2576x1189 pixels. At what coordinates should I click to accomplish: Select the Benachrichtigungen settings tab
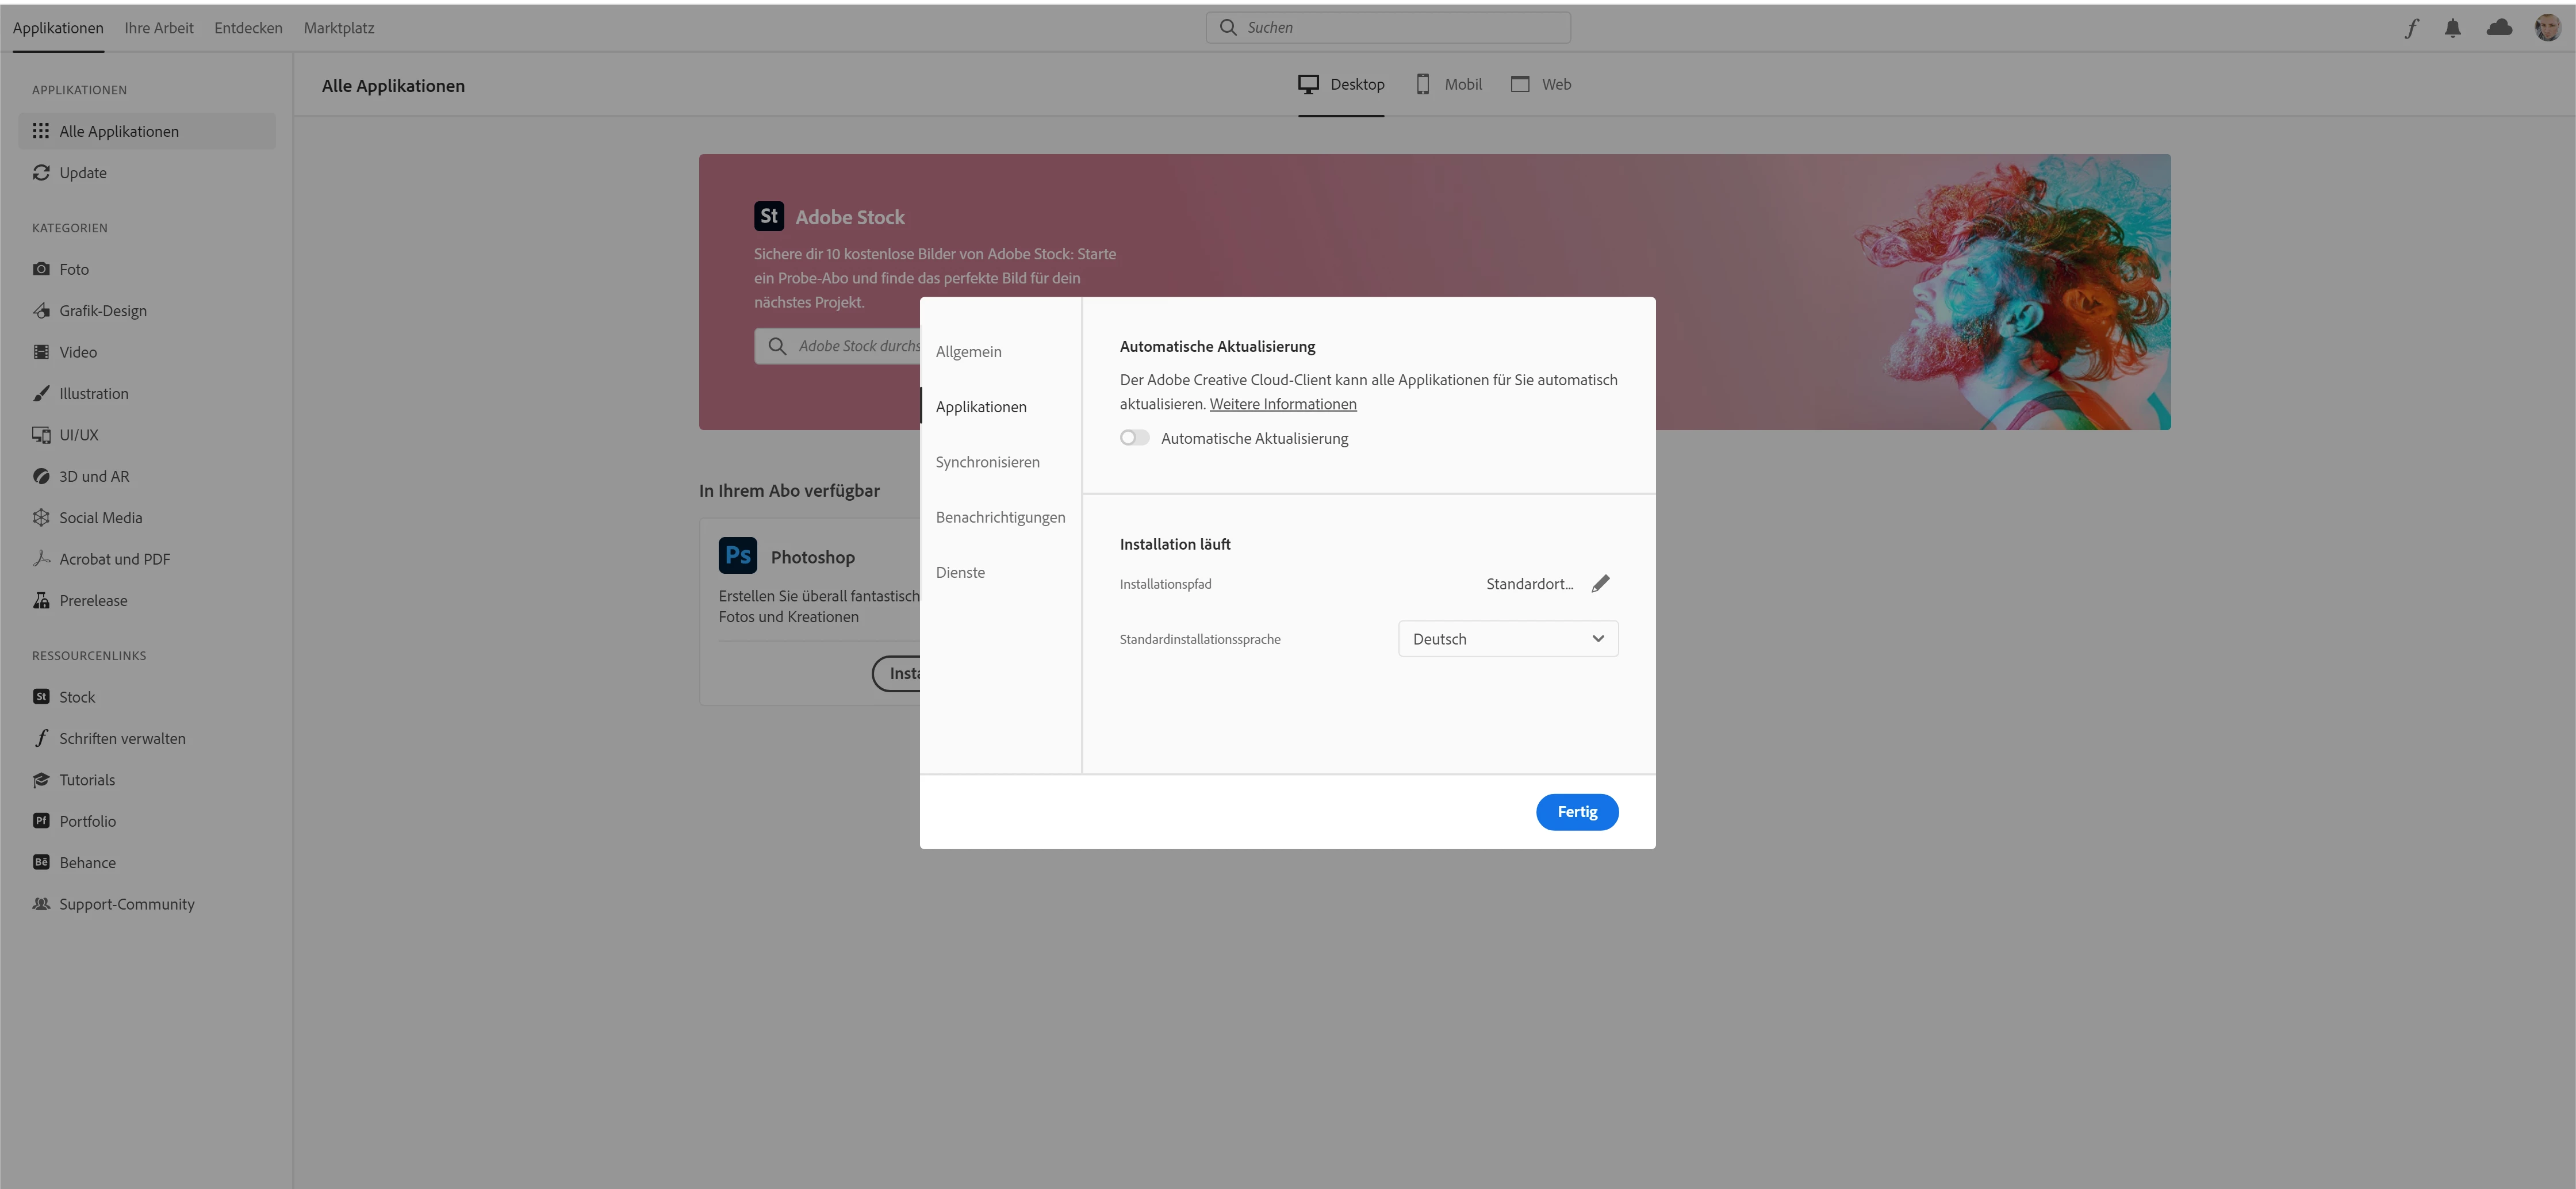(1000, 517)
